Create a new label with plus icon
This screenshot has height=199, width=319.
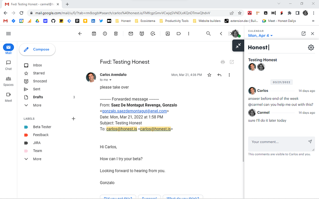(73, 119)
